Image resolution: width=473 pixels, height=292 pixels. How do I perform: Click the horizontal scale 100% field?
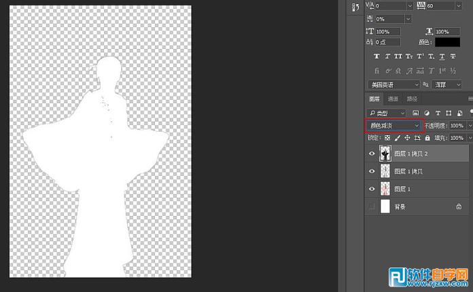[447, 32]
